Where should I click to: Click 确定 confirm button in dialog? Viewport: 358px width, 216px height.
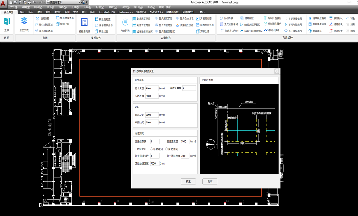tap(188, 182)
